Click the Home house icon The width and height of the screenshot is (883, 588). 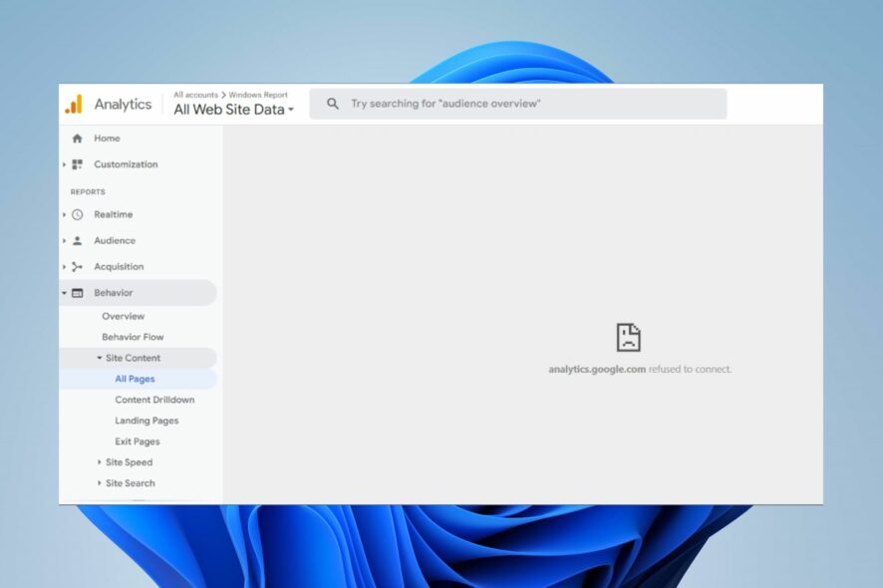pos(77,138)
